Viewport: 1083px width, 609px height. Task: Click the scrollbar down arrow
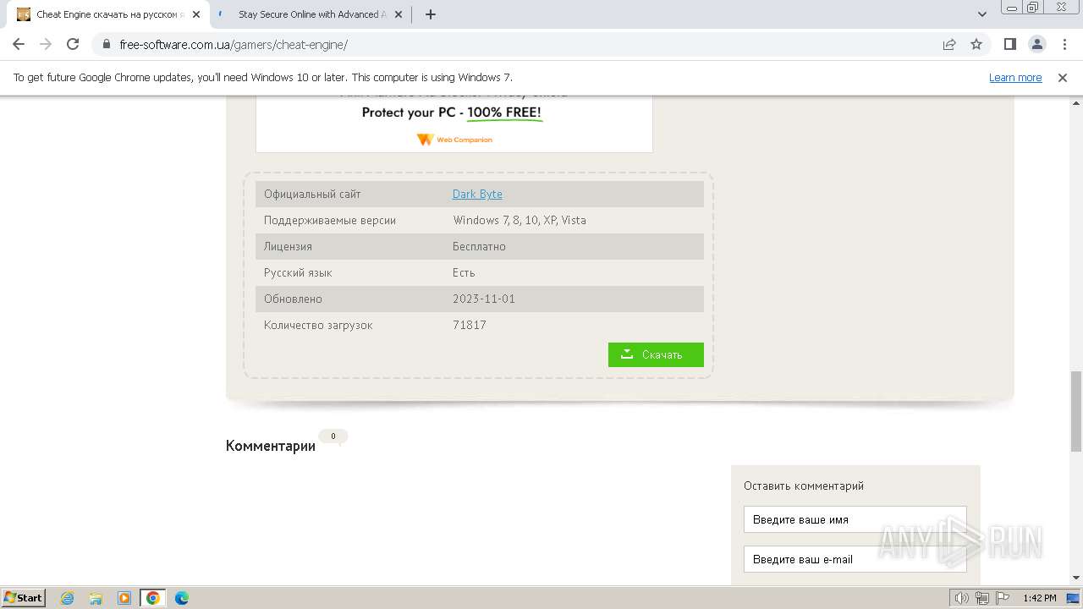pos(1075,579)
